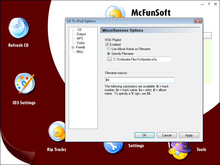Close the CD To iPod Options dialog
Screen dimensions: 220x165
198,21
